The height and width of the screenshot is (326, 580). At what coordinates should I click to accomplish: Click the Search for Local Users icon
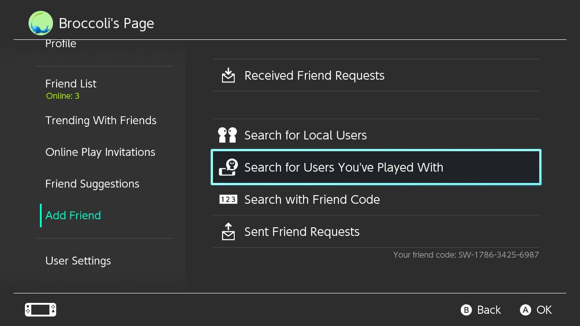click(x=227, y=135)
